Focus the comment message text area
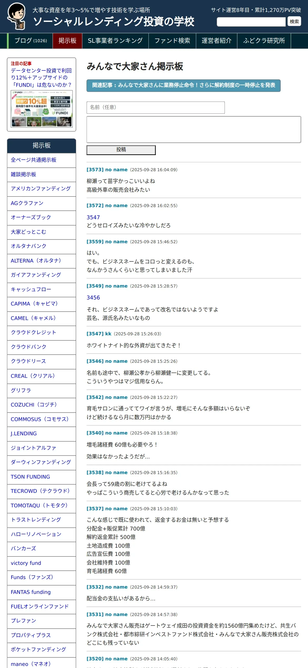Screen dimensions: 308x668 pyautogui.click(x=194, y=130)
